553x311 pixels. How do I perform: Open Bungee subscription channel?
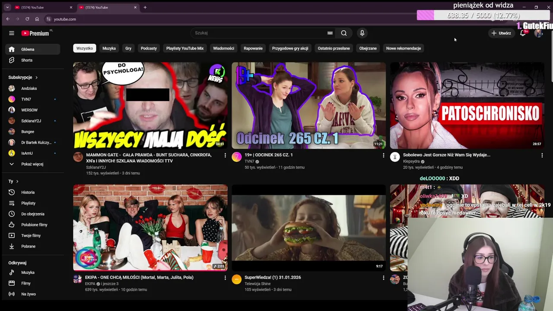pyautogui.click(x=34, y=132)
